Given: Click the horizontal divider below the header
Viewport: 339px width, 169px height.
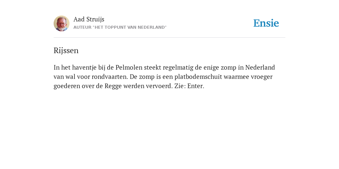Looking at the screenshot, I should pos(169,38).
